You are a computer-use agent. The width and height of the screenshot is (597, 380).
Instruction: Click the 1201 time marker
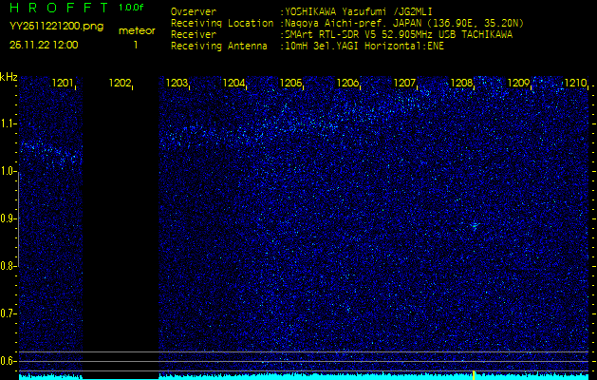(x=64, y=84)
